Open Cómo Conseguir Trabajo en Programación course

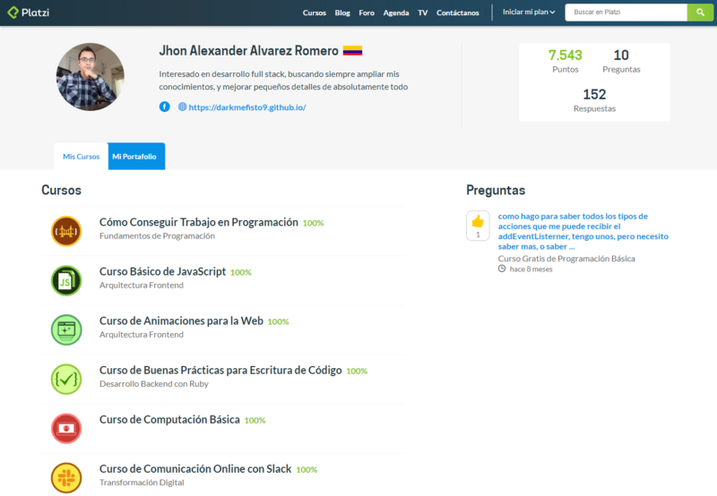198,222
